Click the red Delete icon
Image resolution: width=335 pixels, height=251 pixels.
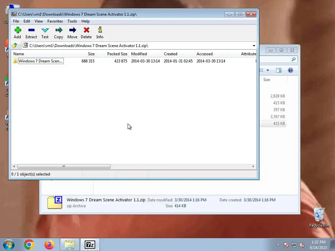pyautogui.click(x=86, y=30)
